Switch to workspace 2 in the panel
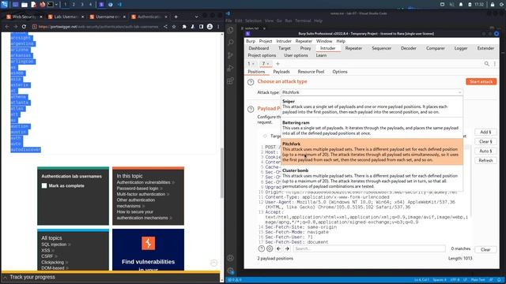 click(74, 5)
